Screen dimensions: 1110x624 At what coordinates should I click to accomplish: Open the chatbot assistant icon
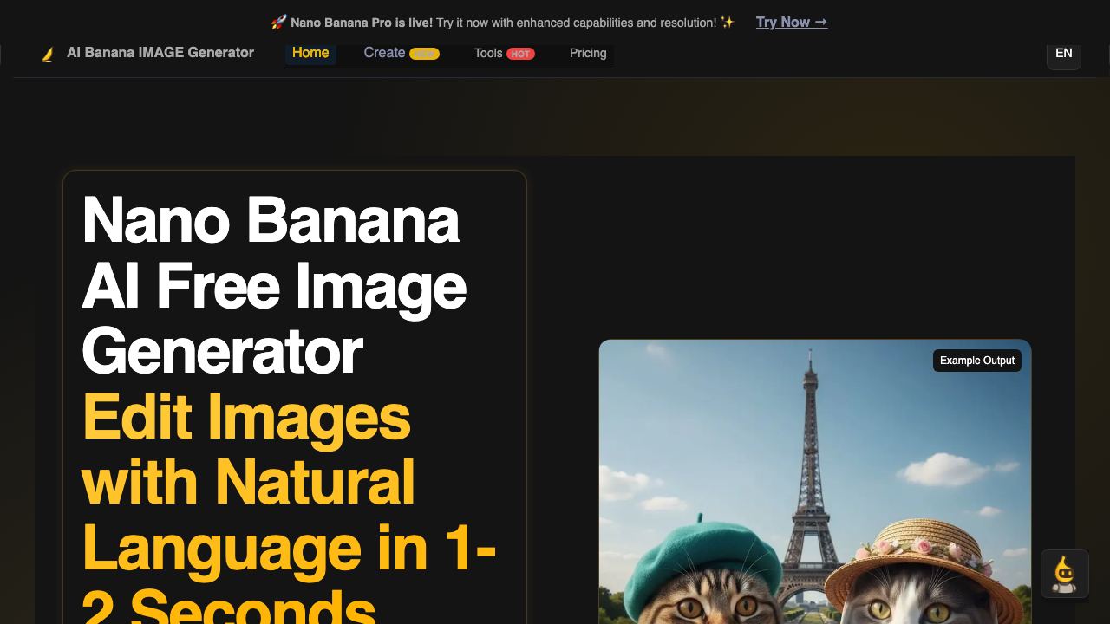tap(1065, 574)
